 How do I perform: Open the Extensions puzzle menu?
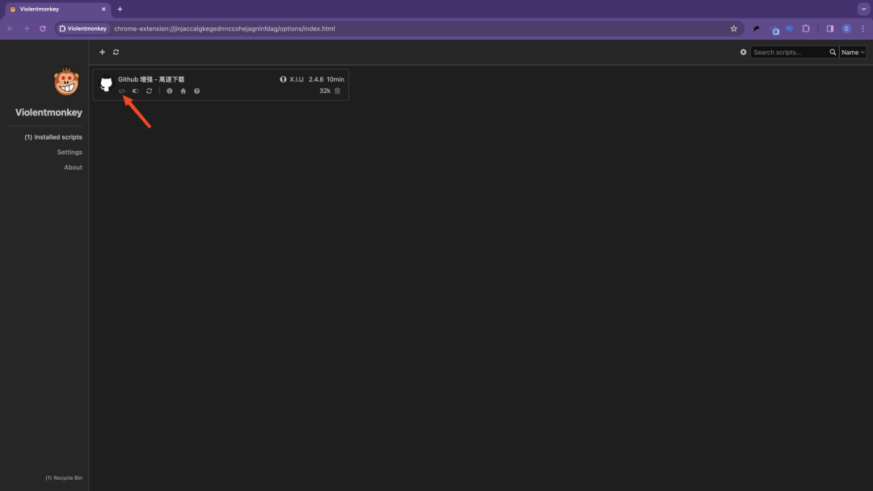point(806,29)
